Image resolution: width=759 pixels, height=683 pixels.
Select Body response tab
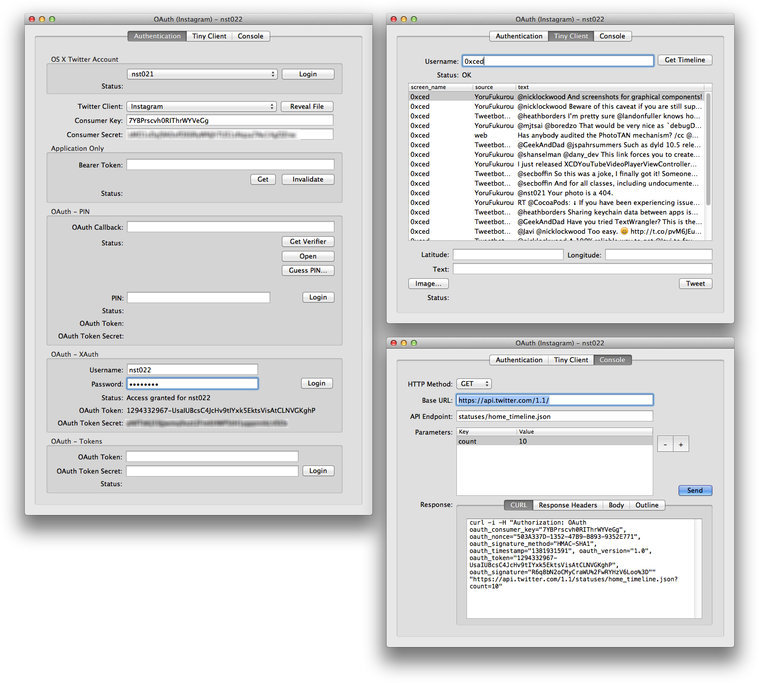click(x=616, y=505)
